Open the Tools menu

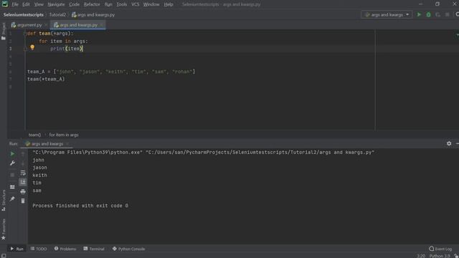click(121, 4)
